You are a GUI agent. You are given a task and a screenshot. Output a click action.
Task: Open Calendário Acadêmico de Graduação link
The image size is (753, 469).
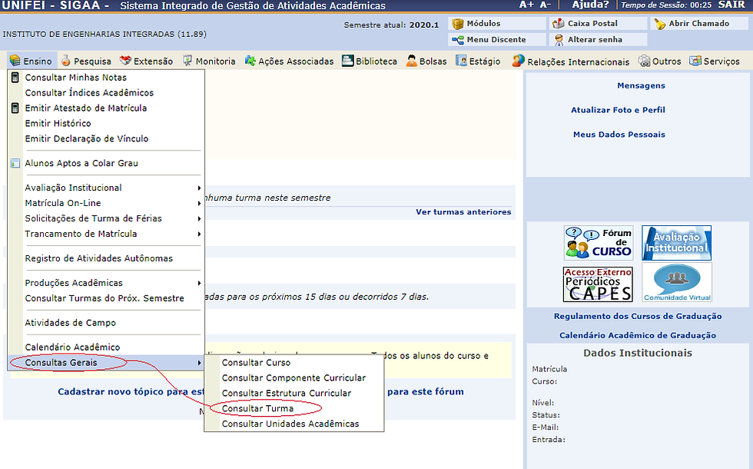(638, 335)
